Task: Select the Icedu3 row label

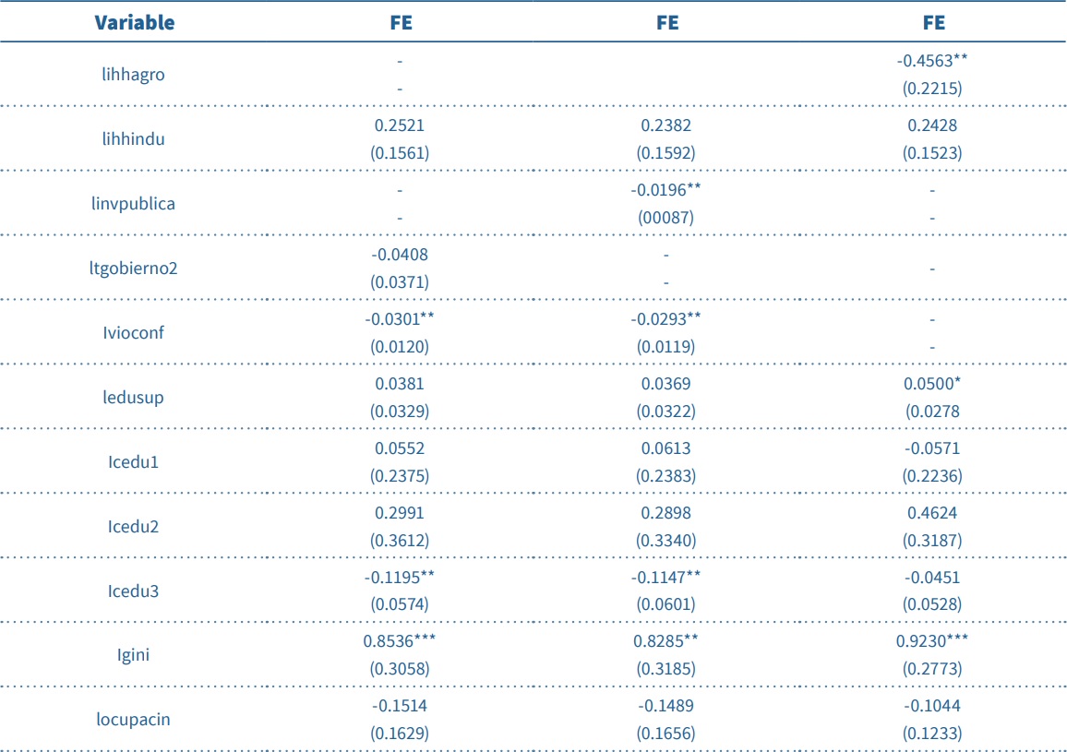Action: pyautogui.click(x=134, y=591)
